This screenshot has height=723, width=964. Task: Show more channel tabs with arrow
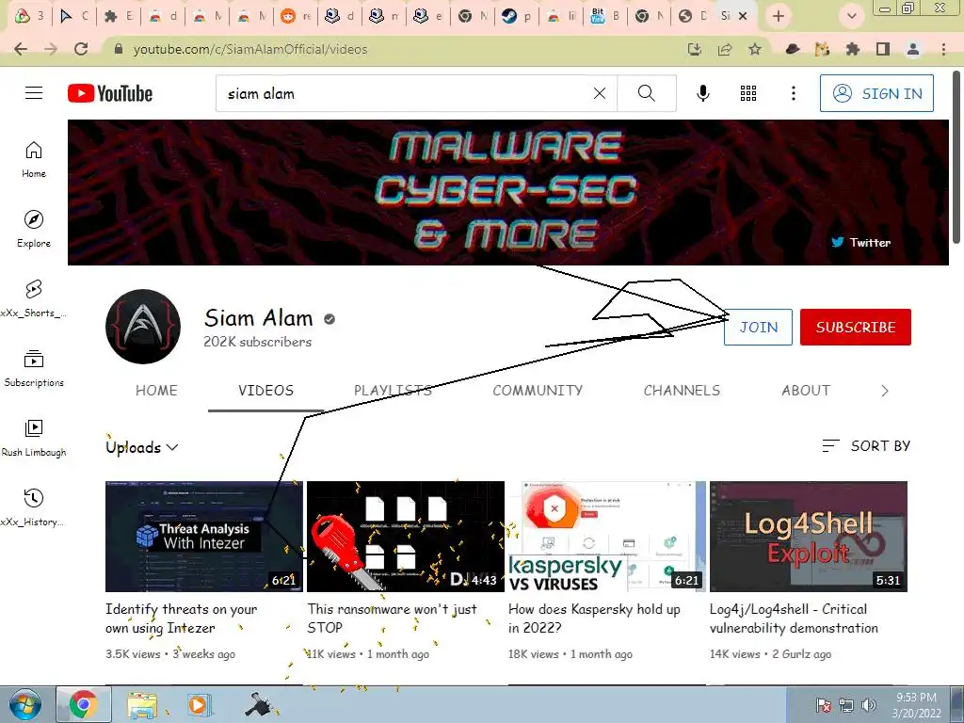tap(885, 391)
